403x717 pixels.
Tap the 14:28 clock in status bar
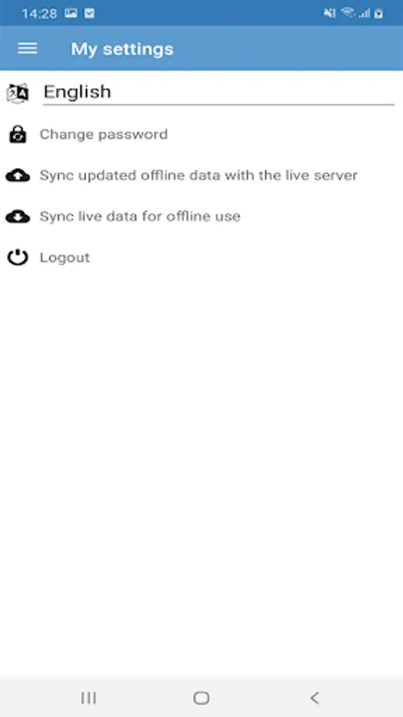pos(39,14)
